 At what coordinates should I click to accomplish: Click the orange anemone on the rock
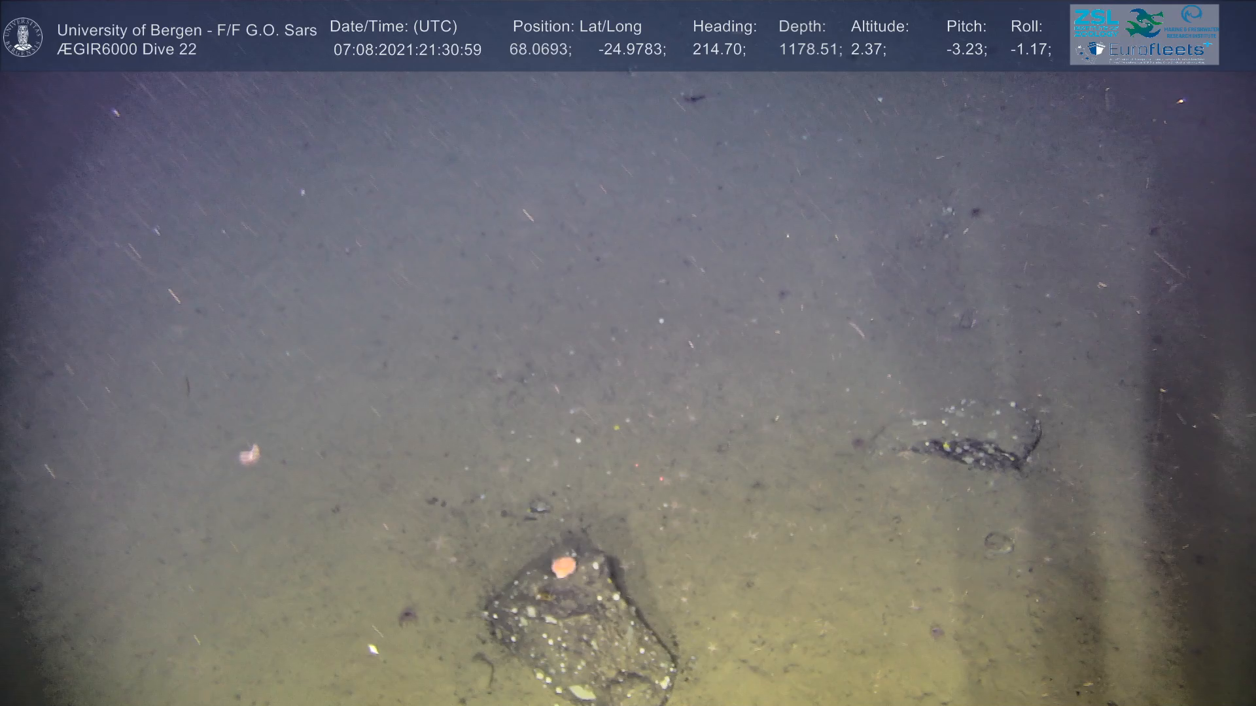[563, 566]
